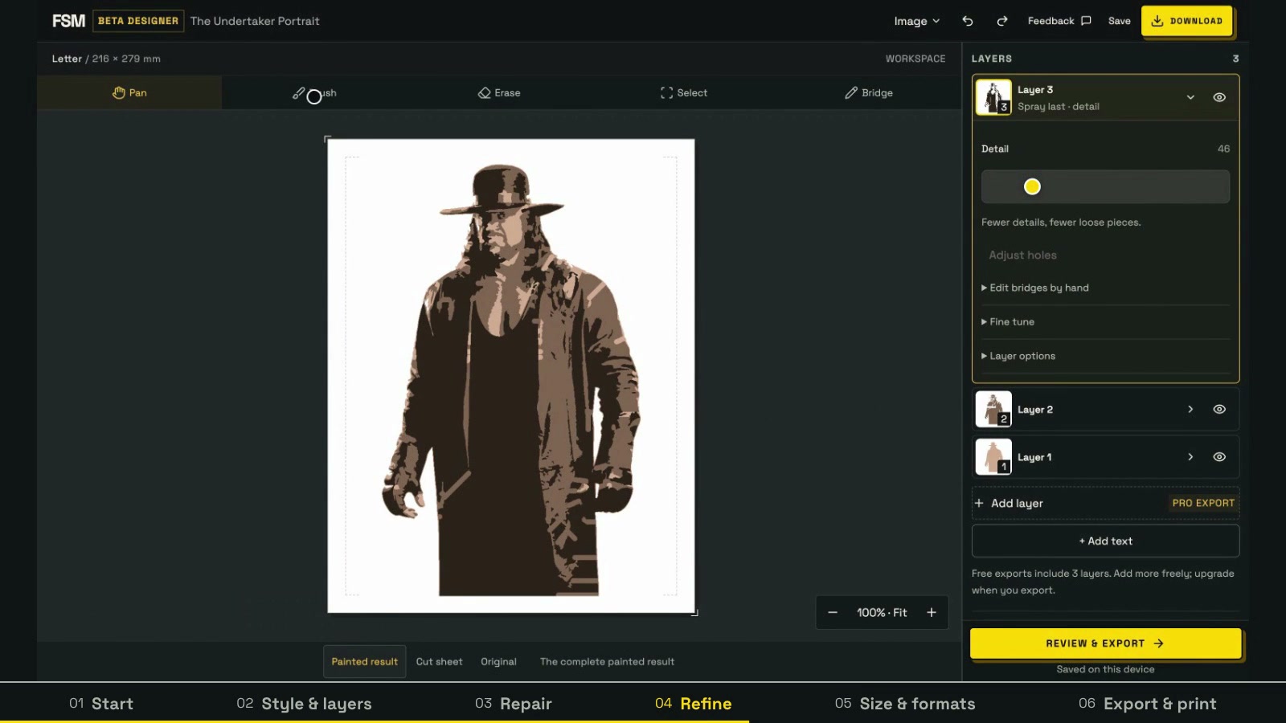Click the FSM logo
The height and width of the screenshot is (723, 1286).
tap(68, 21)
